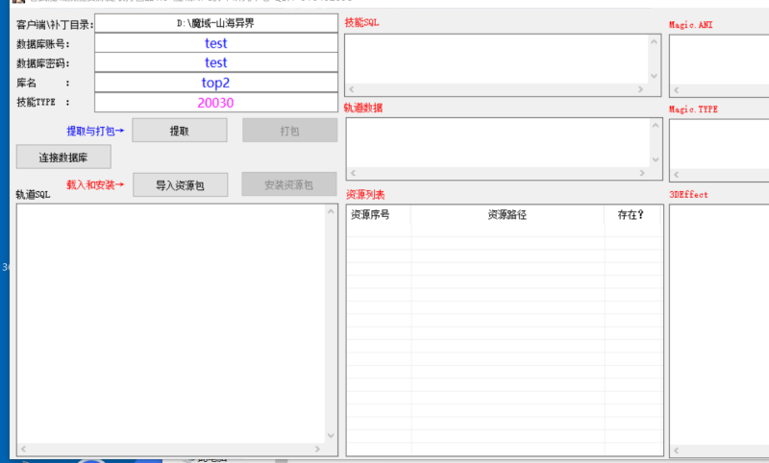The width and height of the screenshot is (769, 463).
Task: Focus the 数据库密码 field
Action: tap(215, 62)
